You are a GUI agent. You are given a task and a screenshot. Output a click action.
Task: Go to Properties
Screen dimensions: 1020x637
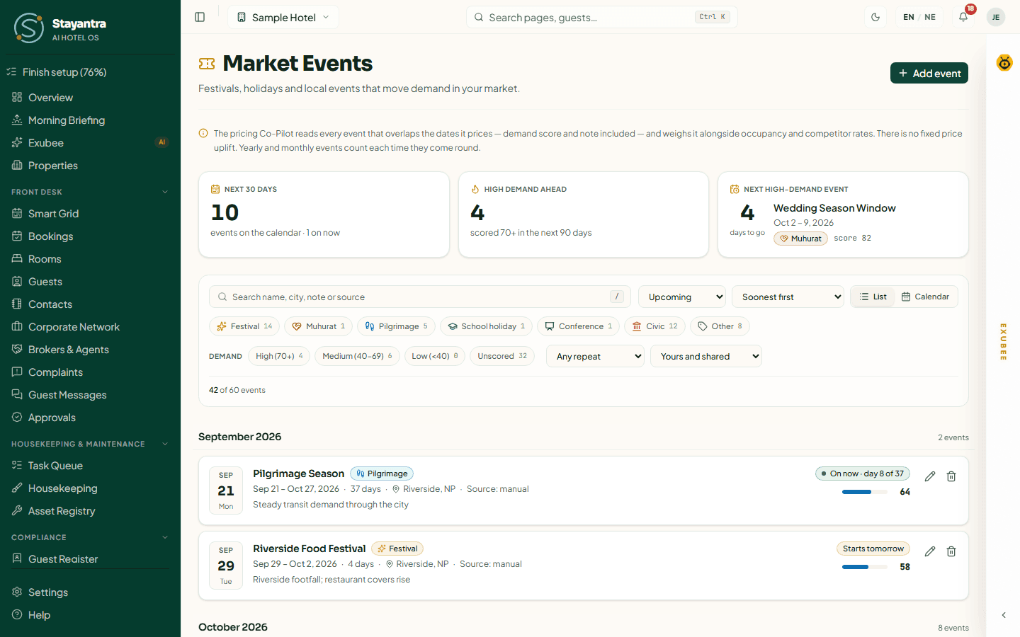coord(90,166)
